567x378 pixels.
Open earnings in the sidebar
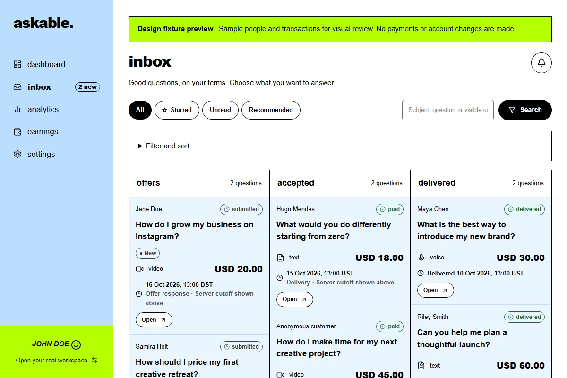pyautogui.click(x=43, y=132)
